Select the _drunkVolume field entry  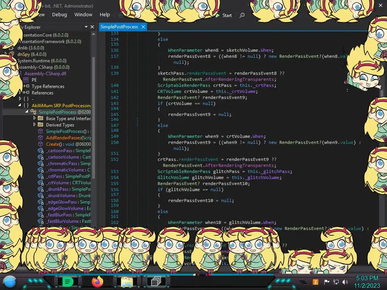(x=68, y=195)
